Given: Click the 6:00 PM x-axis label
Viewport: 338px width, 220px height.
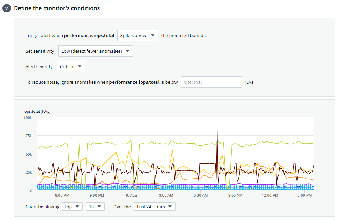Looking at the screenshot, I should coord(62,195).
